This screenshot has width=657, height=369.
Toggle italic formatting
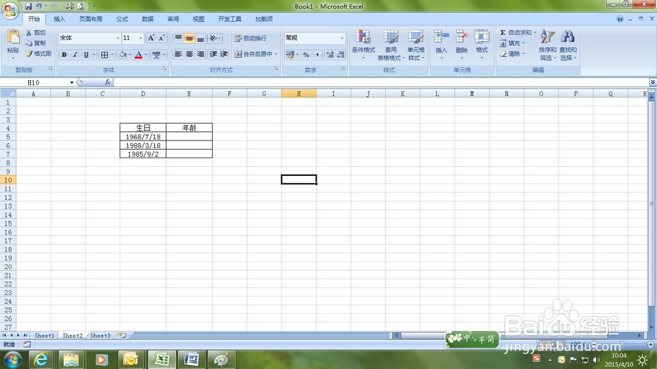(x=75, y=54)
